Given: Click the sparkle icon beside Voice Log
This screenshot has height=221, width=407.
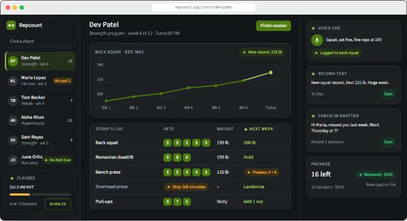Looking at the screenshot, I should click(313, 28).
